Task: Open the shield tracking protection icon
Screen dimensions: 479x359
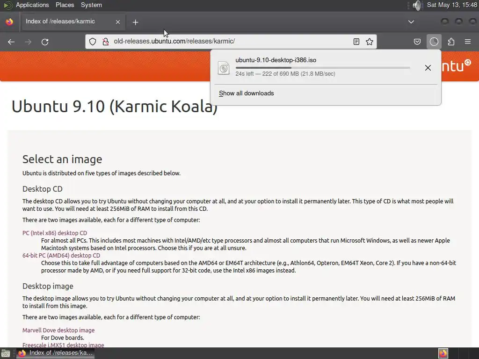Action: (93, 42)
